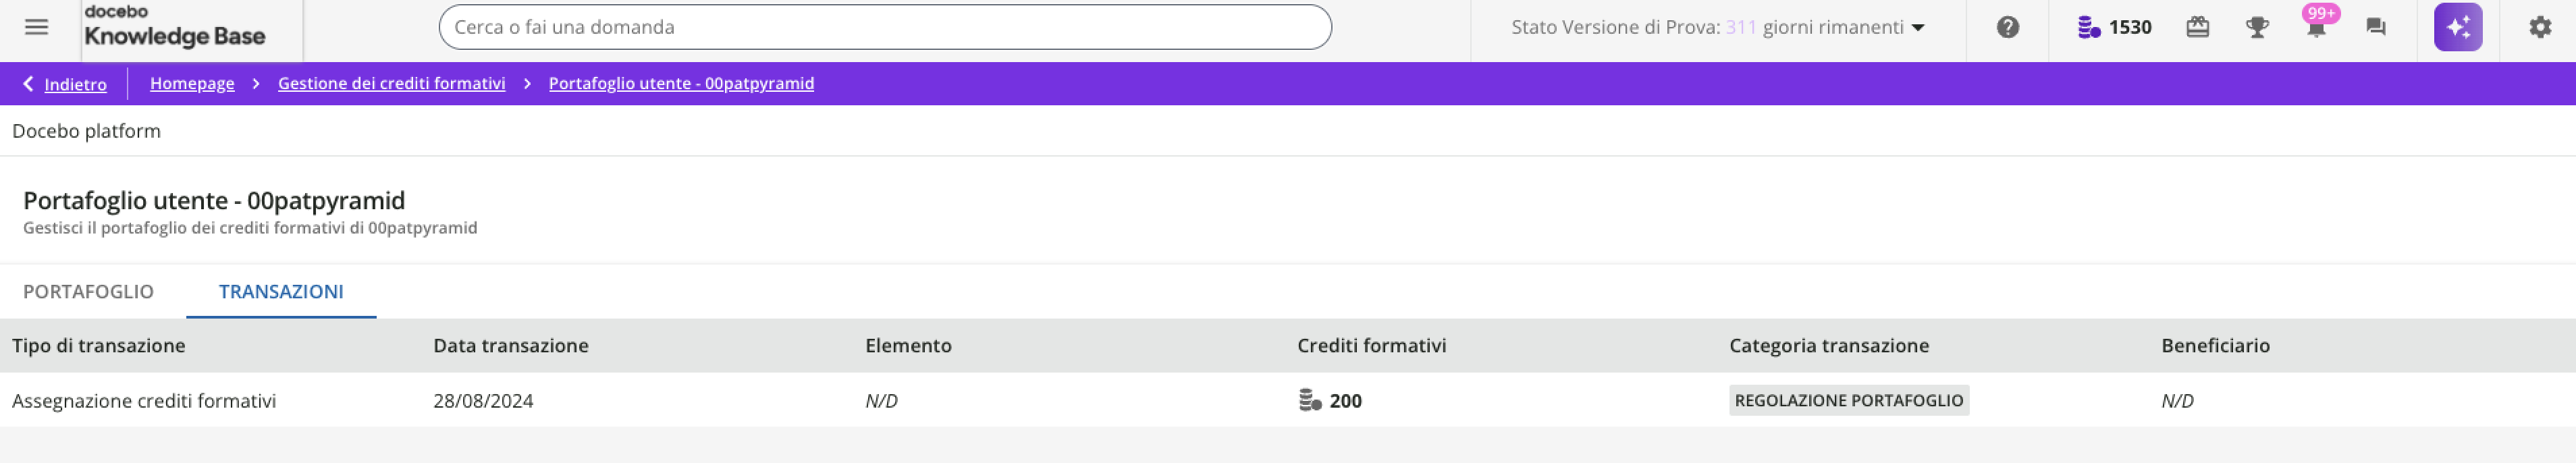Open the trophy gamification icon
This screenshot has width=2576, height=463.
[x=2256, y=27]
